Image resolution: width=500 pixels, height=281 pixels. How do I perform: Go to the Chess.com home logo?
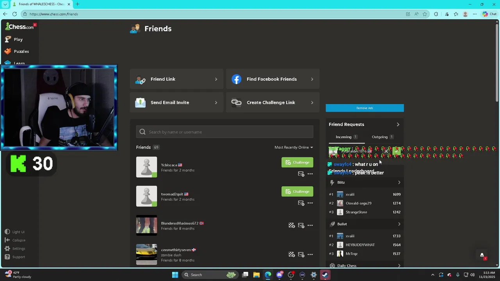[20, 27]
